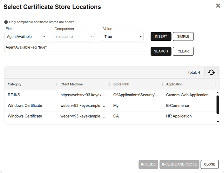The width and height of the screenshot is (224, 173).
Task: Click the info icon beside compatibility note
Action: (x=6, y=22)
